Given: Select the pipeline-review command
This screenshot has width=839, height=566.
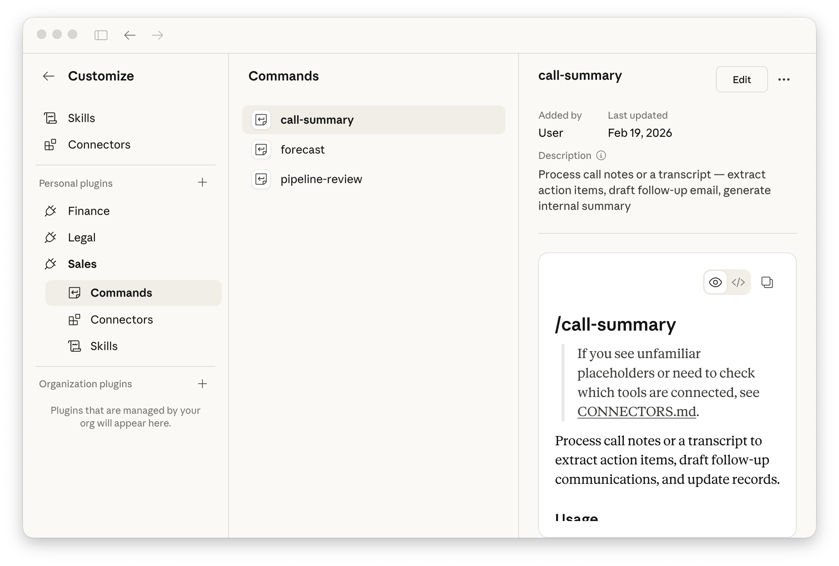Looking at the screenshot, I should 321,179.
